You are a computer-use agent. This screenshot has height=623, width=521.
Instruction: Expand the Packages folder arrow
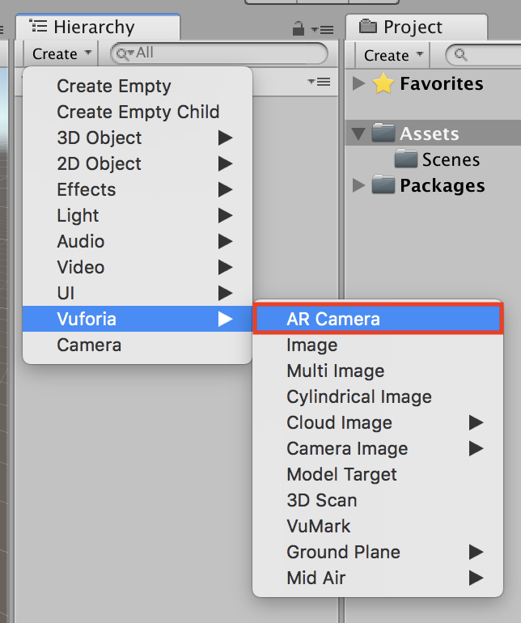coord(360,185)
